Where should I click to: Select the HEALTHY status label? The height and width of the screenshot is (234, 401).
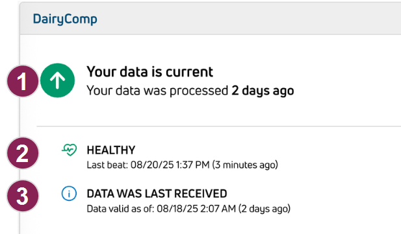click(110, 150)
